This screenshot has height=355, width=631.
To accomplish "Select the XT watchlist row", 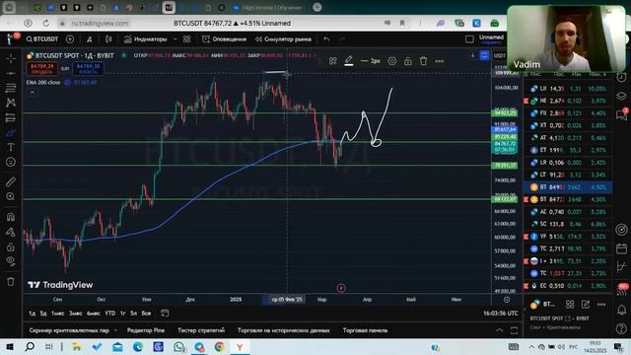I will pyautogui.click(x=568, y=125).
